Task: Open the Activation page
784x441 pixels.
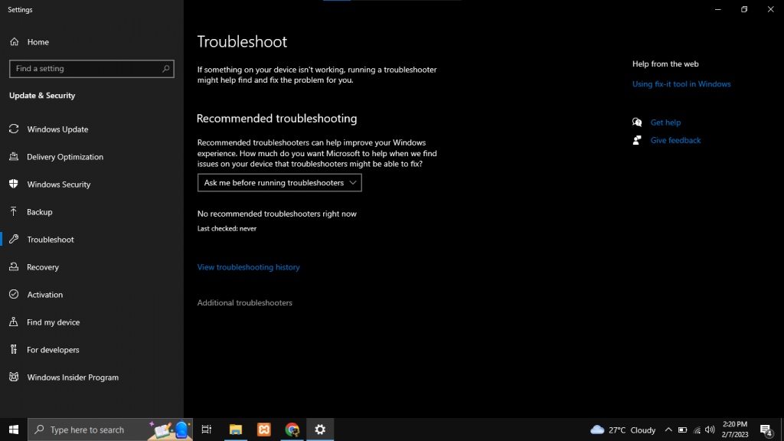Action: tap(44, 295)
